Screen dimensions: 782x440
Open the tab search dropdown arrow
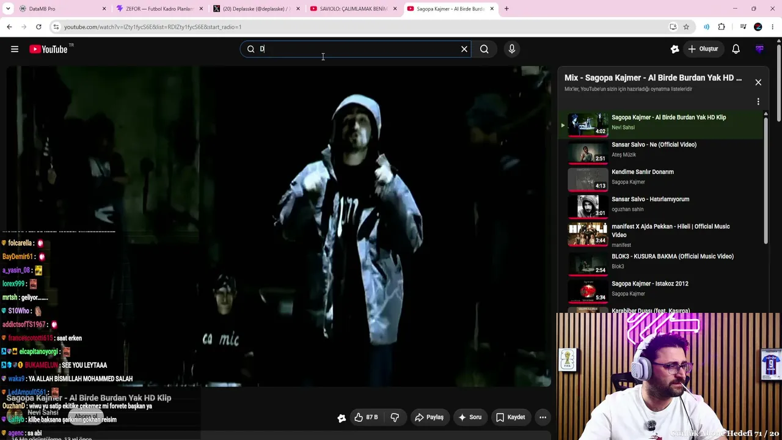7,9
